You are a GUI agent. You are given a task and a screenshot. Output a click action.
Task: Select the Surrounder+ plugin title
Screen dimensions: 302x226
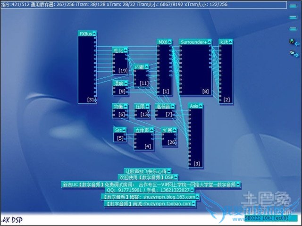point(194,42)
